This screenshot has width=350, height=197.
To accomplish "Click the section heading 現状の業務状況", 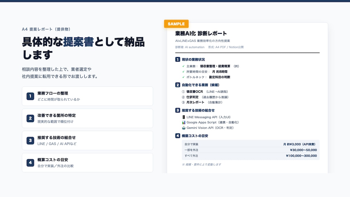I will point(193,59).
